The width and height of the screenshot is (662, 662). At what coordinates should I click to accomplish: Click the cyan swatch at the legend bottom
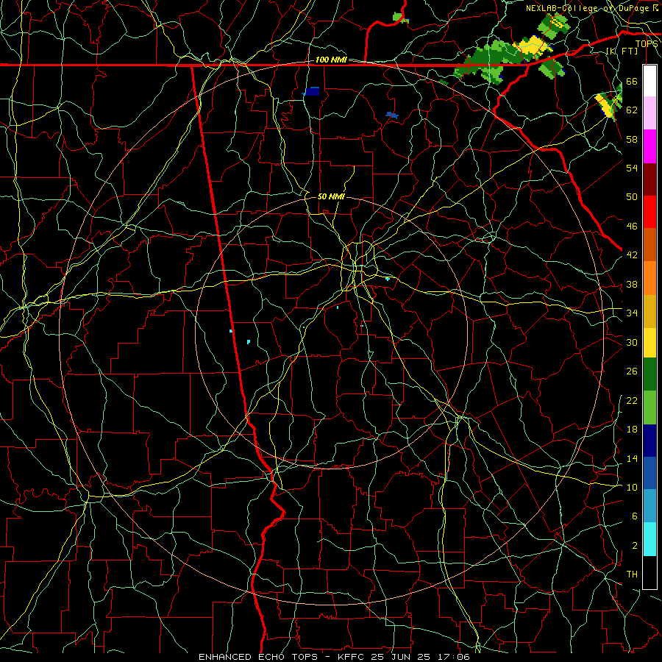649,539
